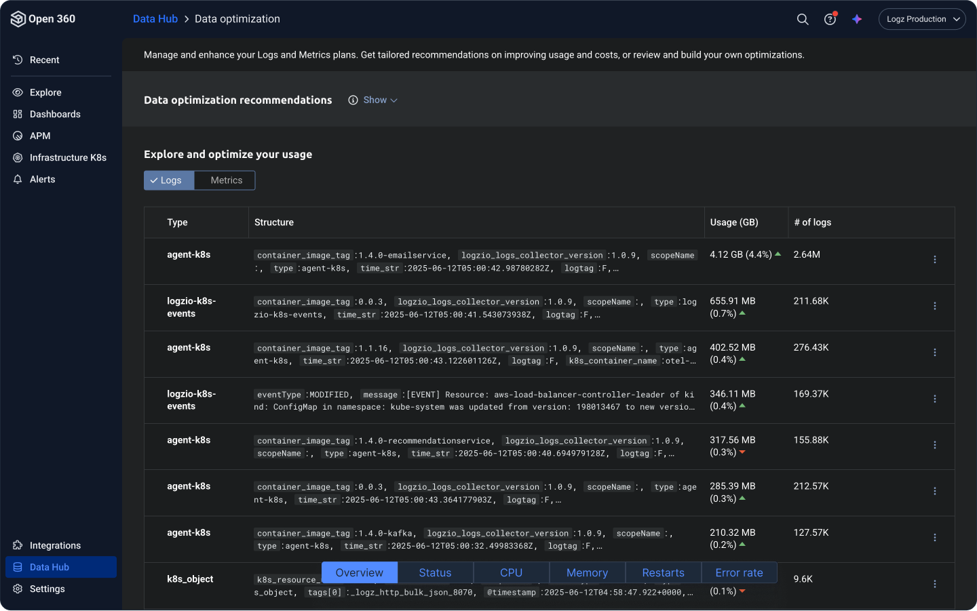
Task: Select the Logs toggle button
Action: pyautogui.click(x=169, y=180)
